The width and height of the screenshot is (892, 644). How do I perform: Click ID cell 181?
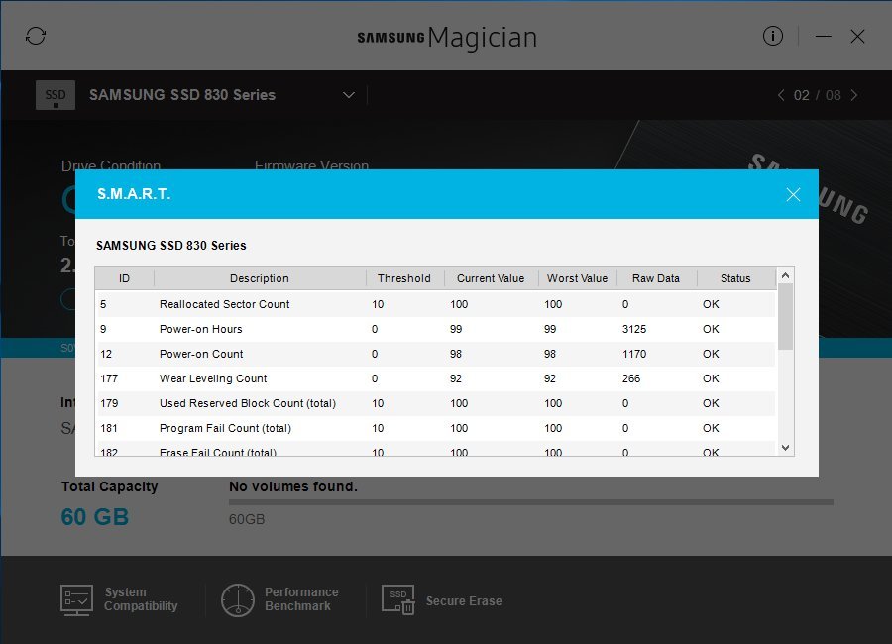109,428
